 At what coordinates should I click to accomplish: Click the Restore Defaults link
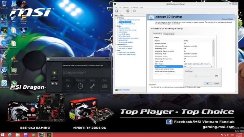[227, 19]
